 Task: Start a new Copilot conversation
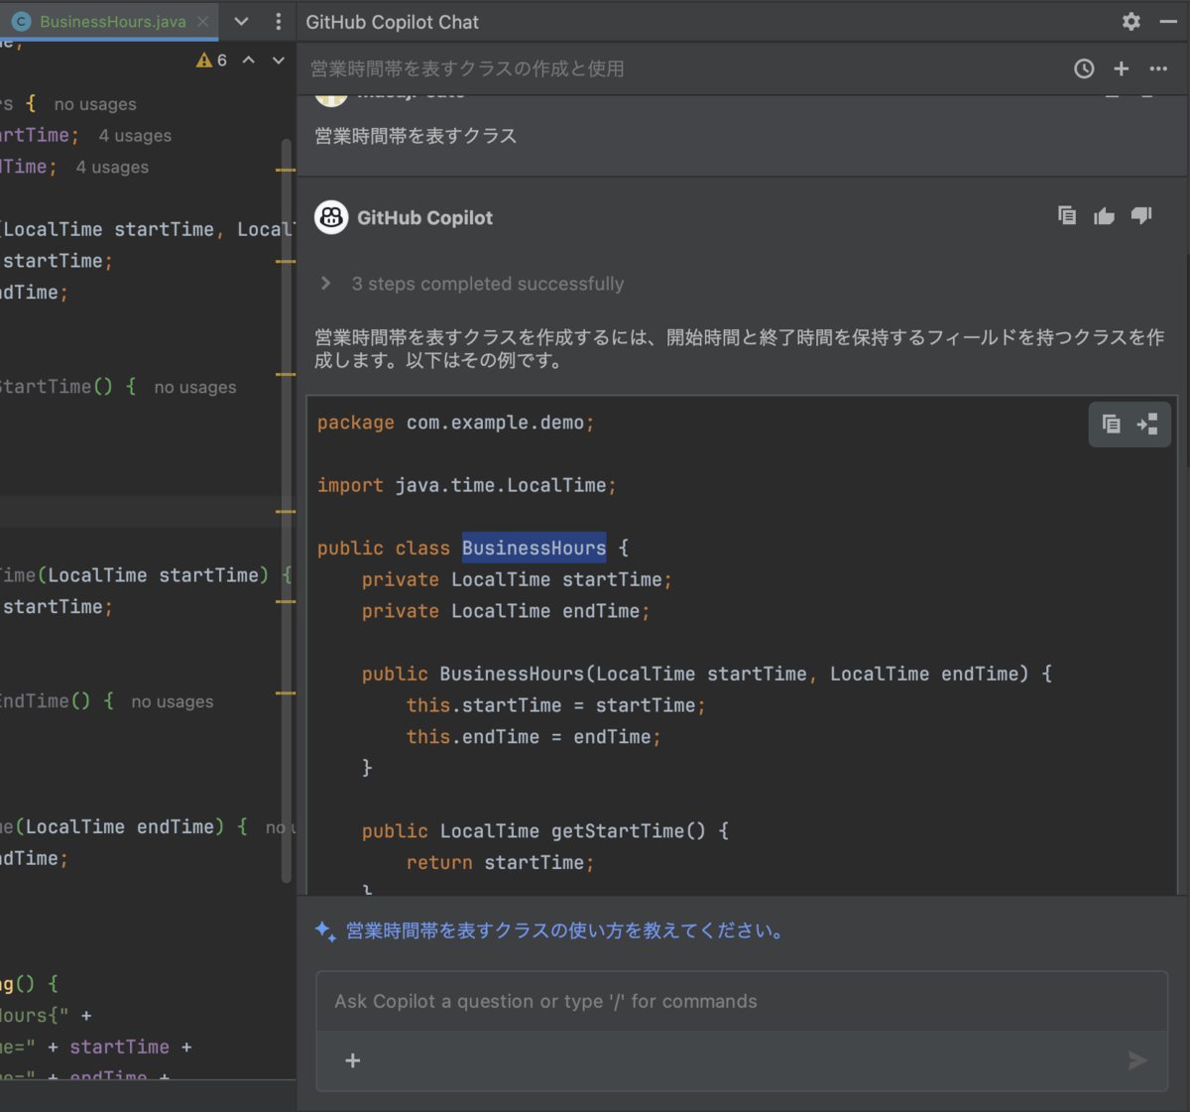(1122, 68)
